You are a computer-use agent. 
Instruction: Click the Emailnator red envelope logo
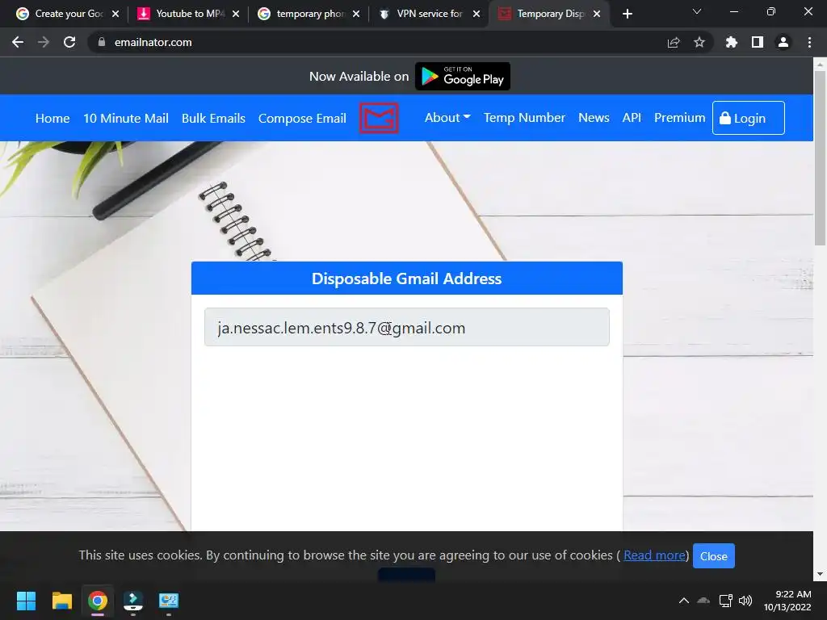click(x=379, y=118)
